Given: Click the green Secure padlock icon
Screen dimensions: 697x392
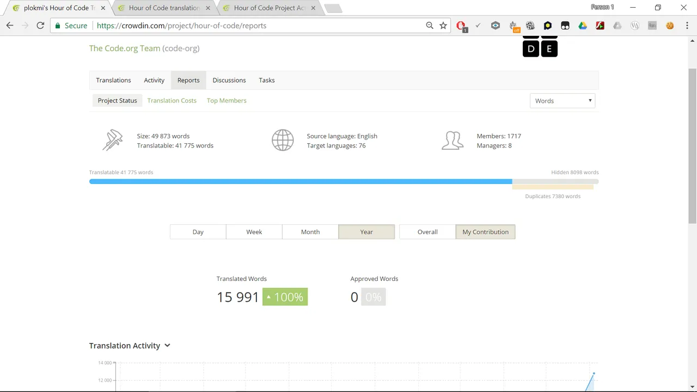Looking at the screenshot, I should pos(58,26).
